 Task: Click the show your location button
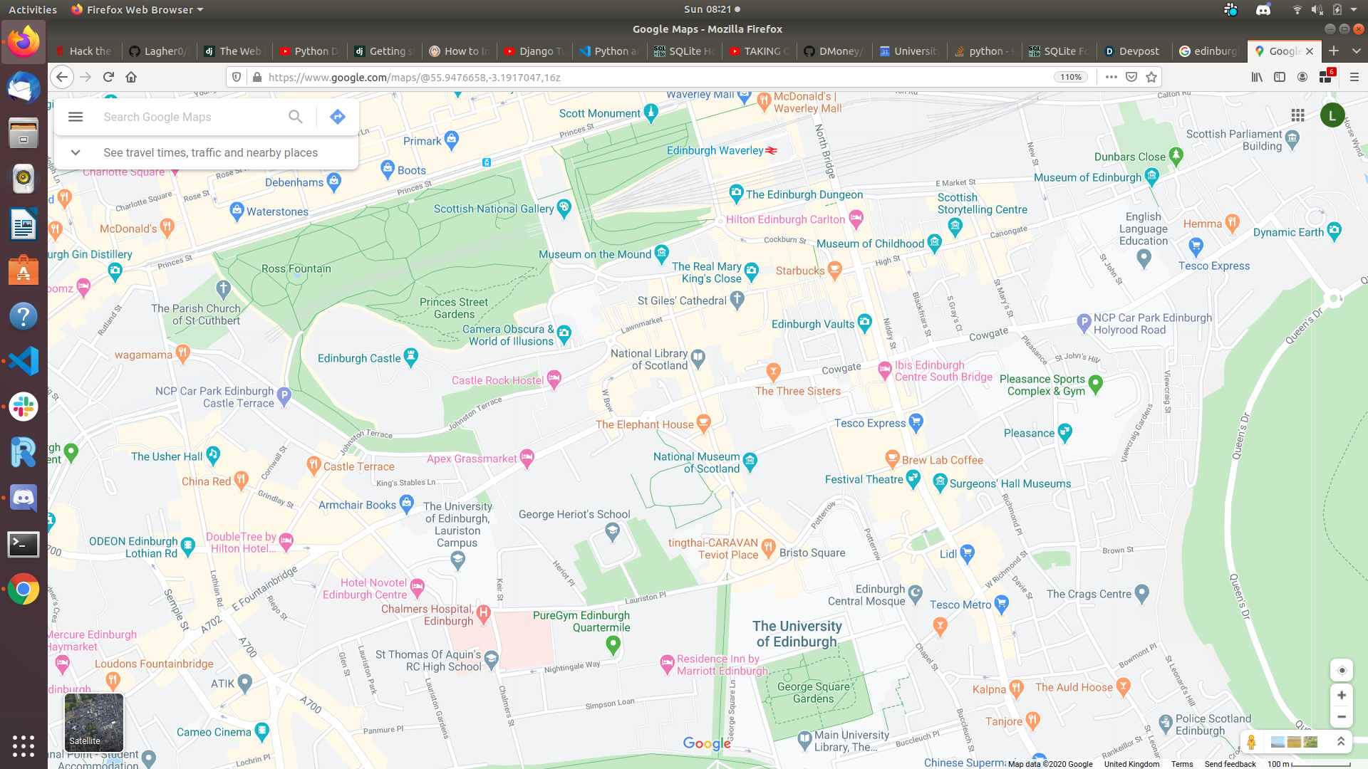pyautogui.click(x=1342, y=670)
